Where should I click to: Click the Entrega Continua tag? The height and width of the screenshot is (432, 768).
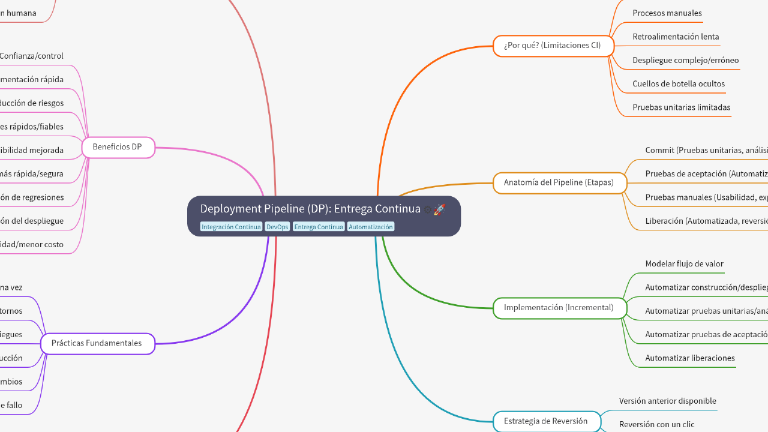coord(319,227)
